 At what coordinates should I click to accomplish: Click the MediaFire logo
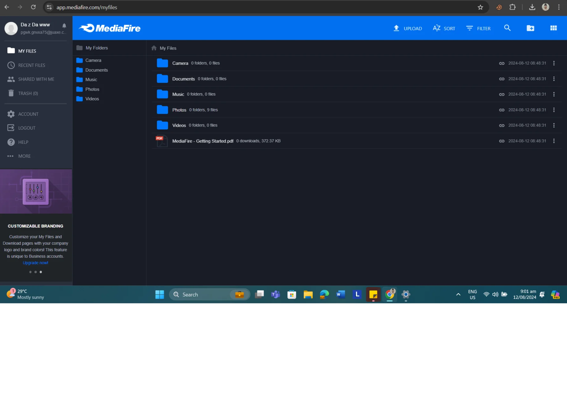pyautogui.click(x=110, y=28)
